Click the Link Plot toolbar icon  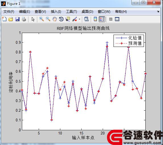point(86,19)
